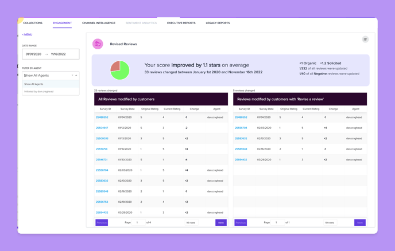Viewport: 395px width, 251px height.
Task: Open survey 25589348 in All Reviews table
Action: tap(102, 191)
